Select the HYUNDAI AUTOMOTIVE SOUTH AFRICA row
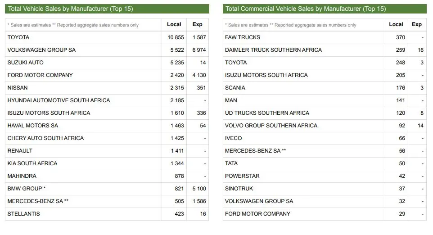433x235 pixels. (107, 100)
